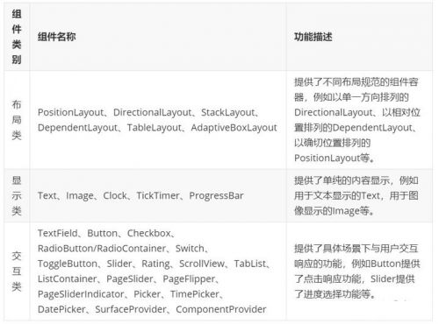Click the StackLayout component name
This screenshot has height=324, width=439.
pyautogui.click(x=228, y=112)
